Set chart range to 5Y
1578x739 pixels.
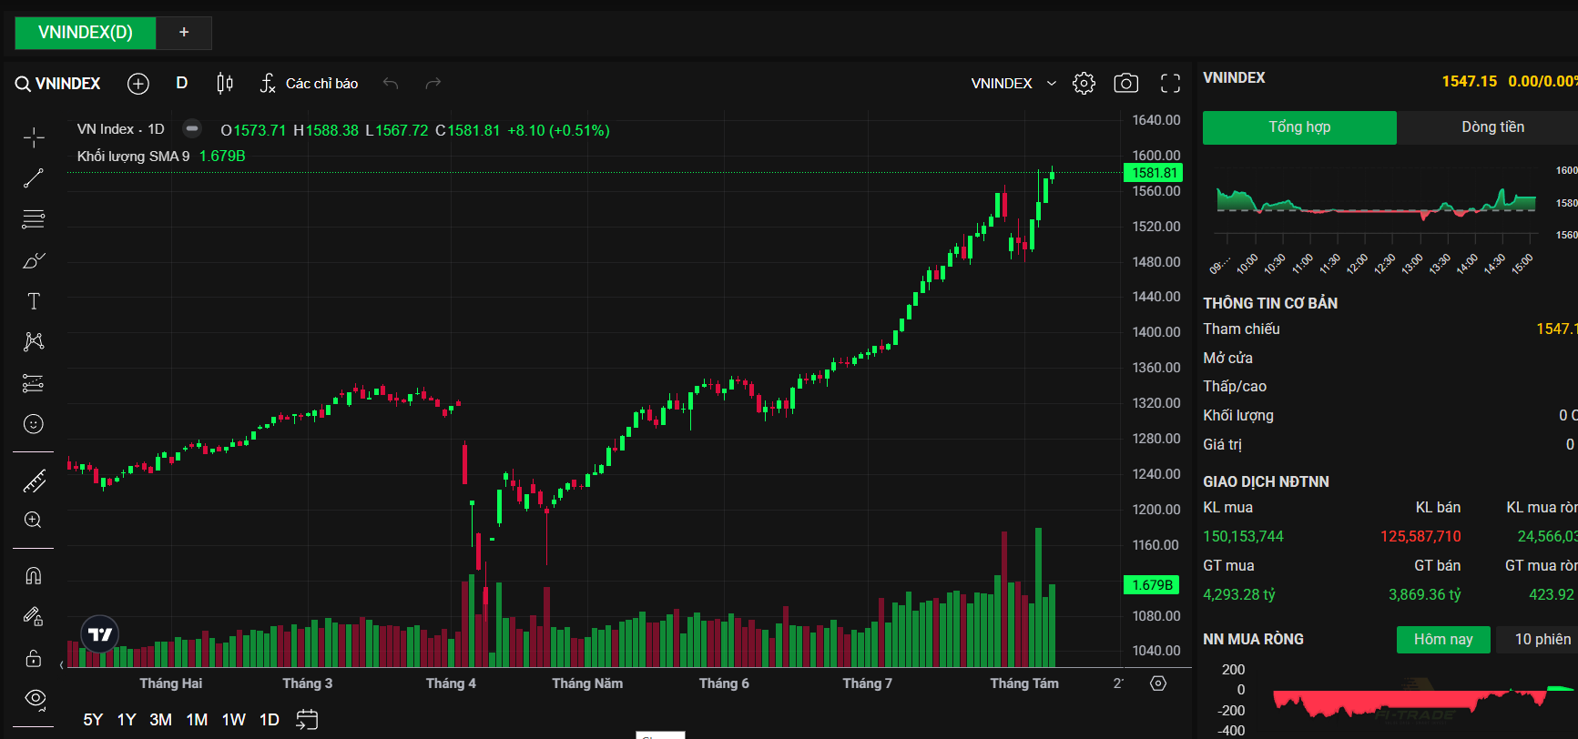pos(93,720)
